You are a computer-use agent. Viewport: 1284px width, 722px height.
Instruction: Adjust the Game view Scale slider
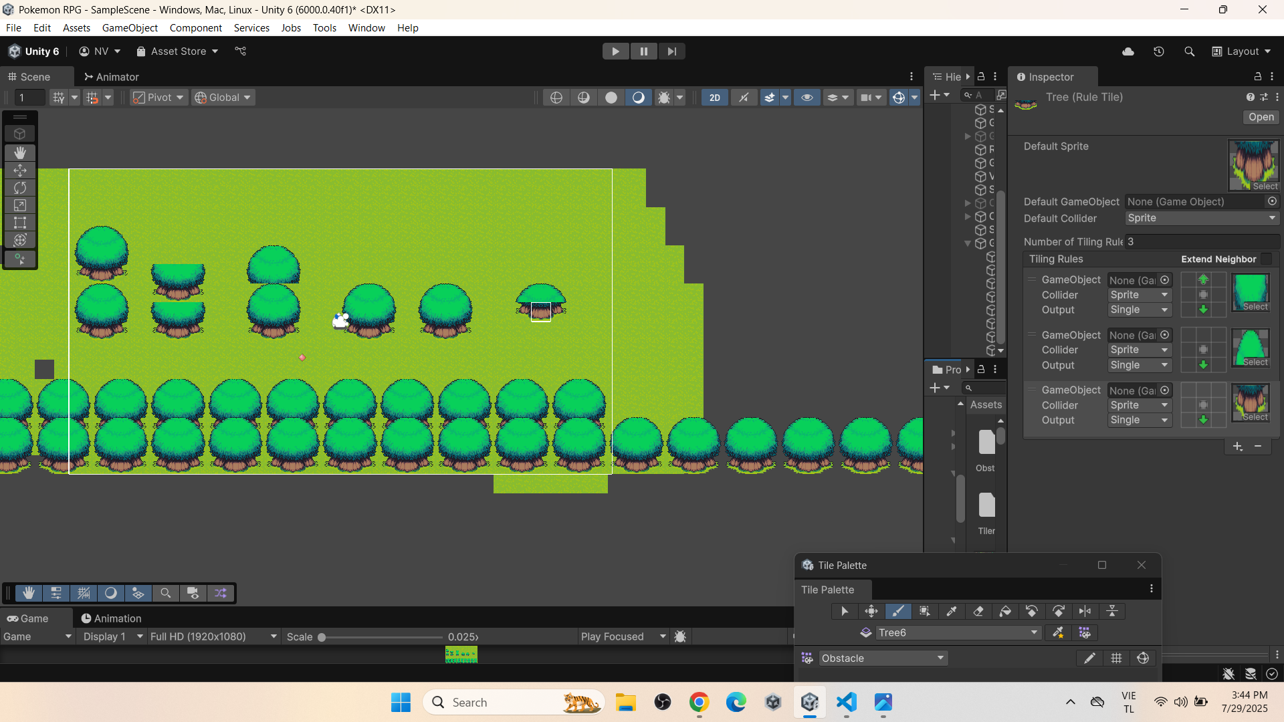click(381, 637)
